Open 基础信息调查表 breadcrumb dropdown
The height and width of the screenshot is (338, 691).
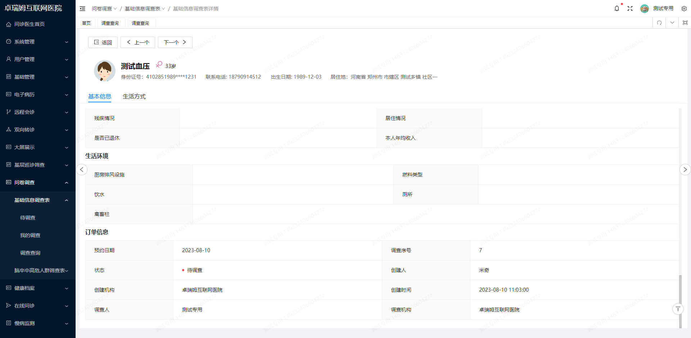click(145, 9)
